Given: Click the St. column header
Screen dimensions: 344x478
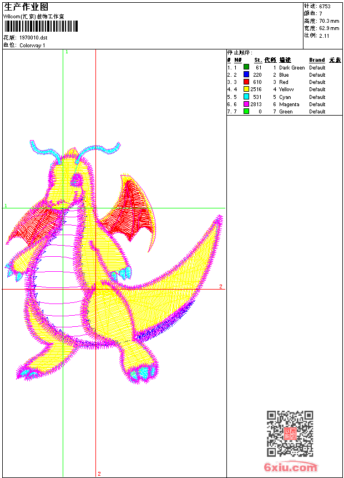Looking at the screenshot, I should pyautogui.click(x=258, y=60).
